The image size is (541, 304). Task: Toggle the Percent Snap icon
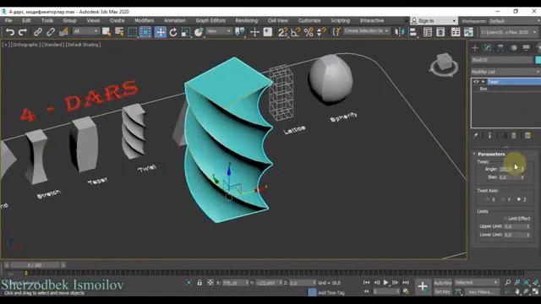coord(309,32)
